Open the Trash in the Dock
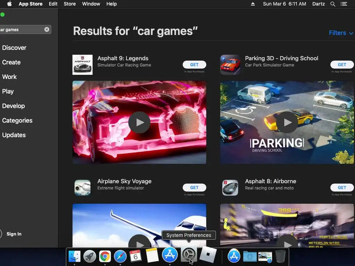The width and height of the screenshot is (355, 266). point(280,256)
